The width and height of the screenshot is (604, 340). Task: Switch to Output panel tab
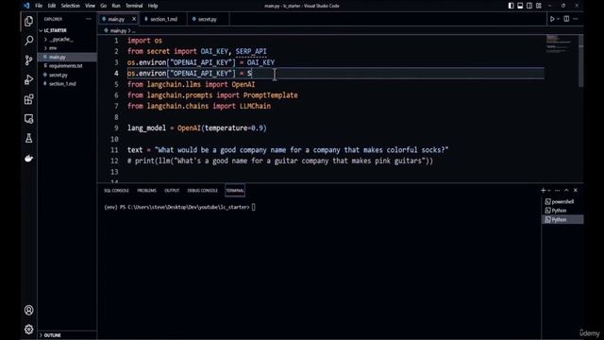(172, 191)
